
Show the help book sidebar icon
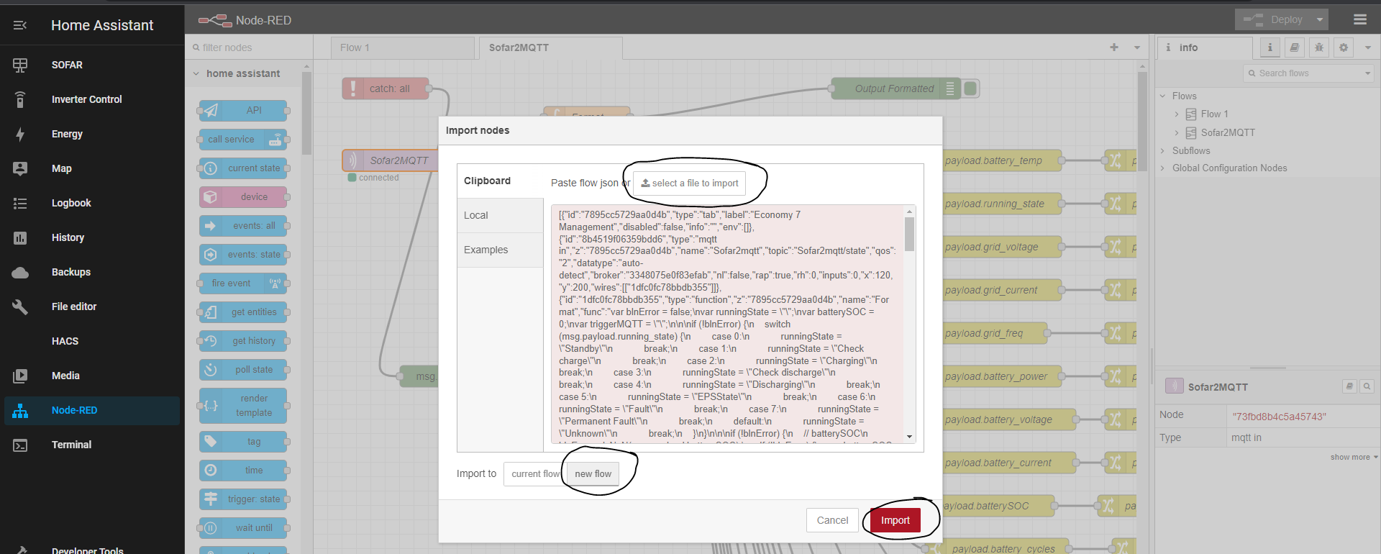point(1295,47)
